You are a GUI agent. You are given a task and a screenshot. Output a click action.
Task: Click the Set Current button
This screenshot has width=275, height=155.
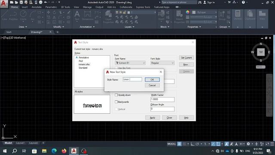[186, 58]
